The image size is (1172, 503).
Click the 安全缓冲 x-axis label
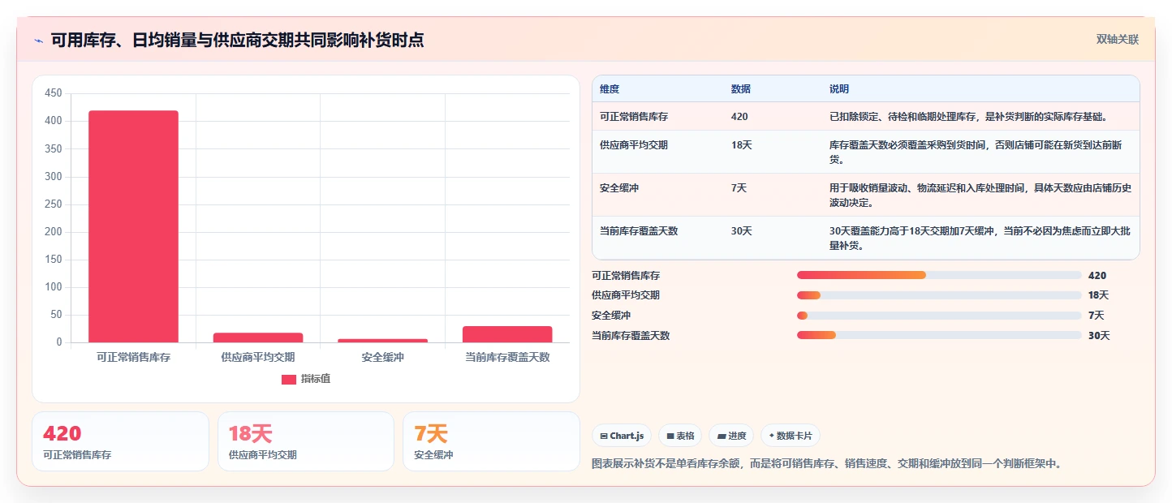pyautogui.click(x=383, y=357)
